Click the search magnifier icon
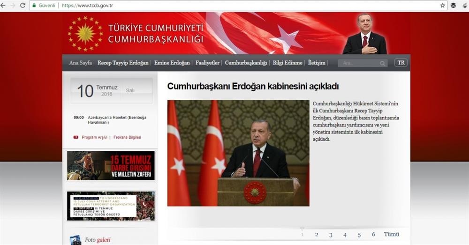The height and width of the screenshot is (245, 469). coord(383,63)
